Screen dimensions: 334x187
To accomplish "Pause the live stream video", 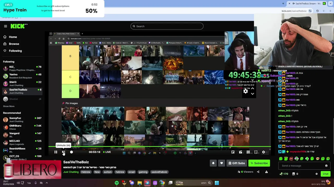I will pyautogui.click(x=56, y=152).
